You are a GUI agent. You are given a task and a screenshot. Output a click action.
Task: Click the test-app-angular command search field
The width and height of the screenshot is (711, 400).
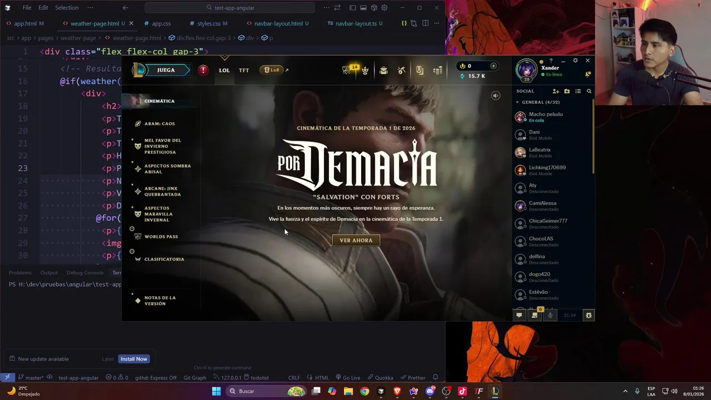coord(230,8)
